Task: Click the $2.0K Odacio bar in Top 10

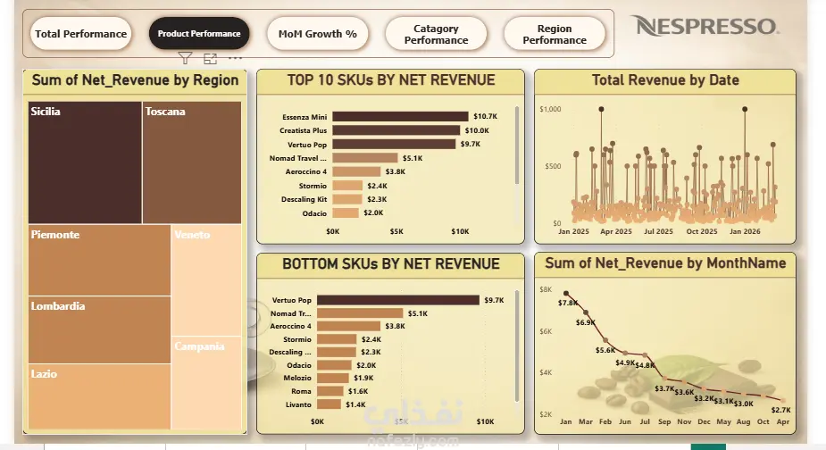Action: [346, 212]
